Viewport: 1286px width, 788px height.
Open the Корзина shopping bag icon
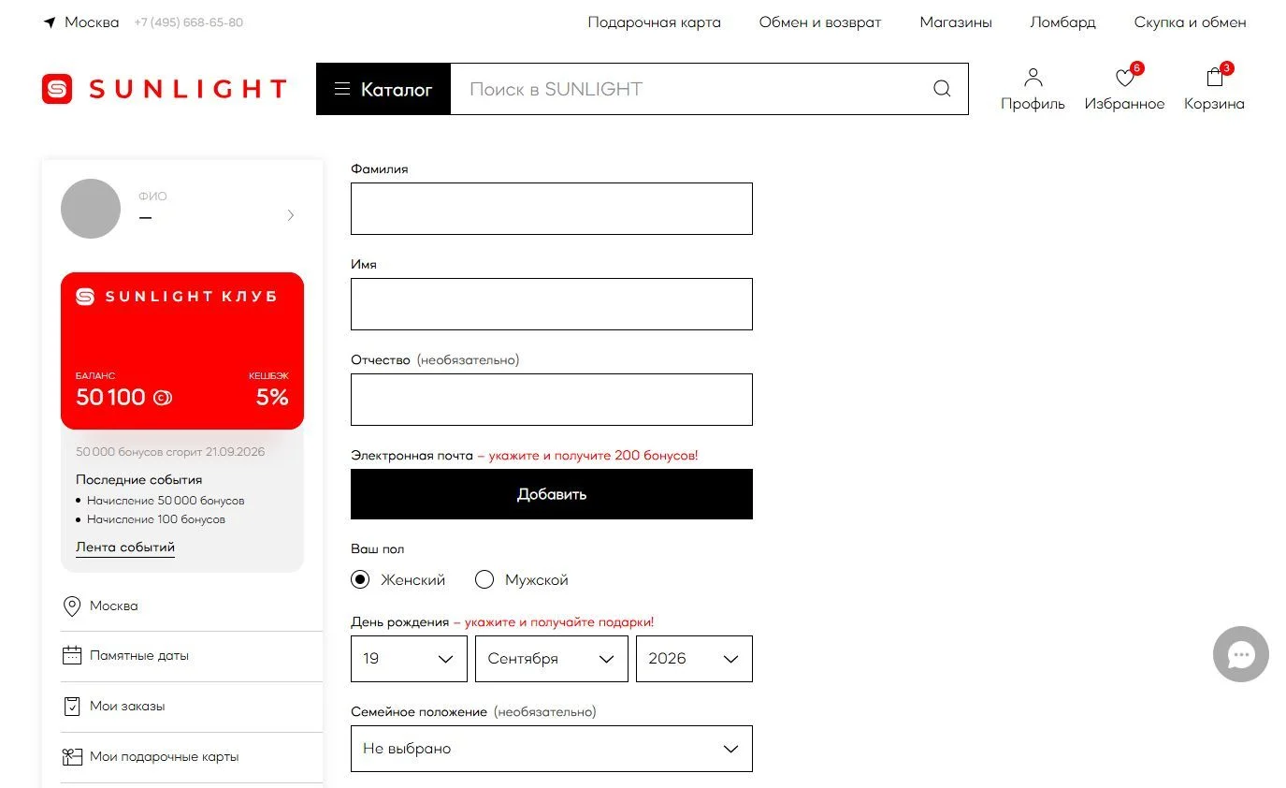point(1214,77)
